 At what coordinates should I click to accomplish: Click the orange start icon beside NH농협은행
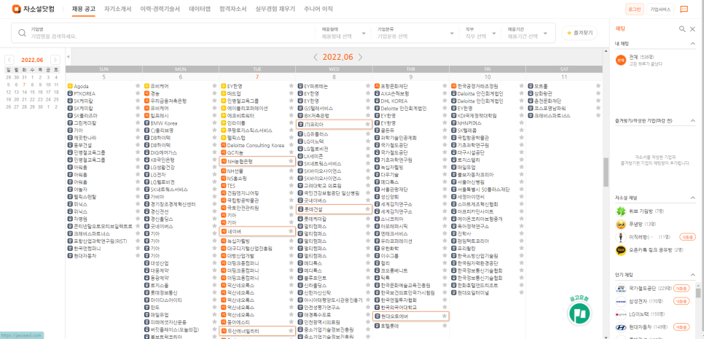(x=224, y=160)
